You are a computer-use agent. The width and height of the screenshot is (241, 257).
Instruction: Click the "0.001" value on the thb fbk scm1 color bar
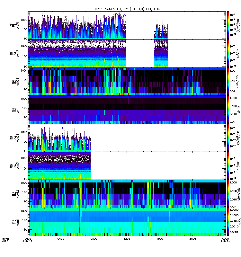pos(233,122)
